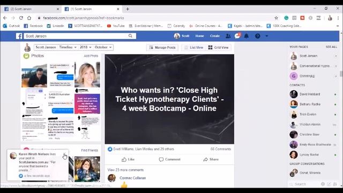This screenshot has width=343, height=193.
Task: Open Chrome three-dot menu
Action: tap(338, 18)
